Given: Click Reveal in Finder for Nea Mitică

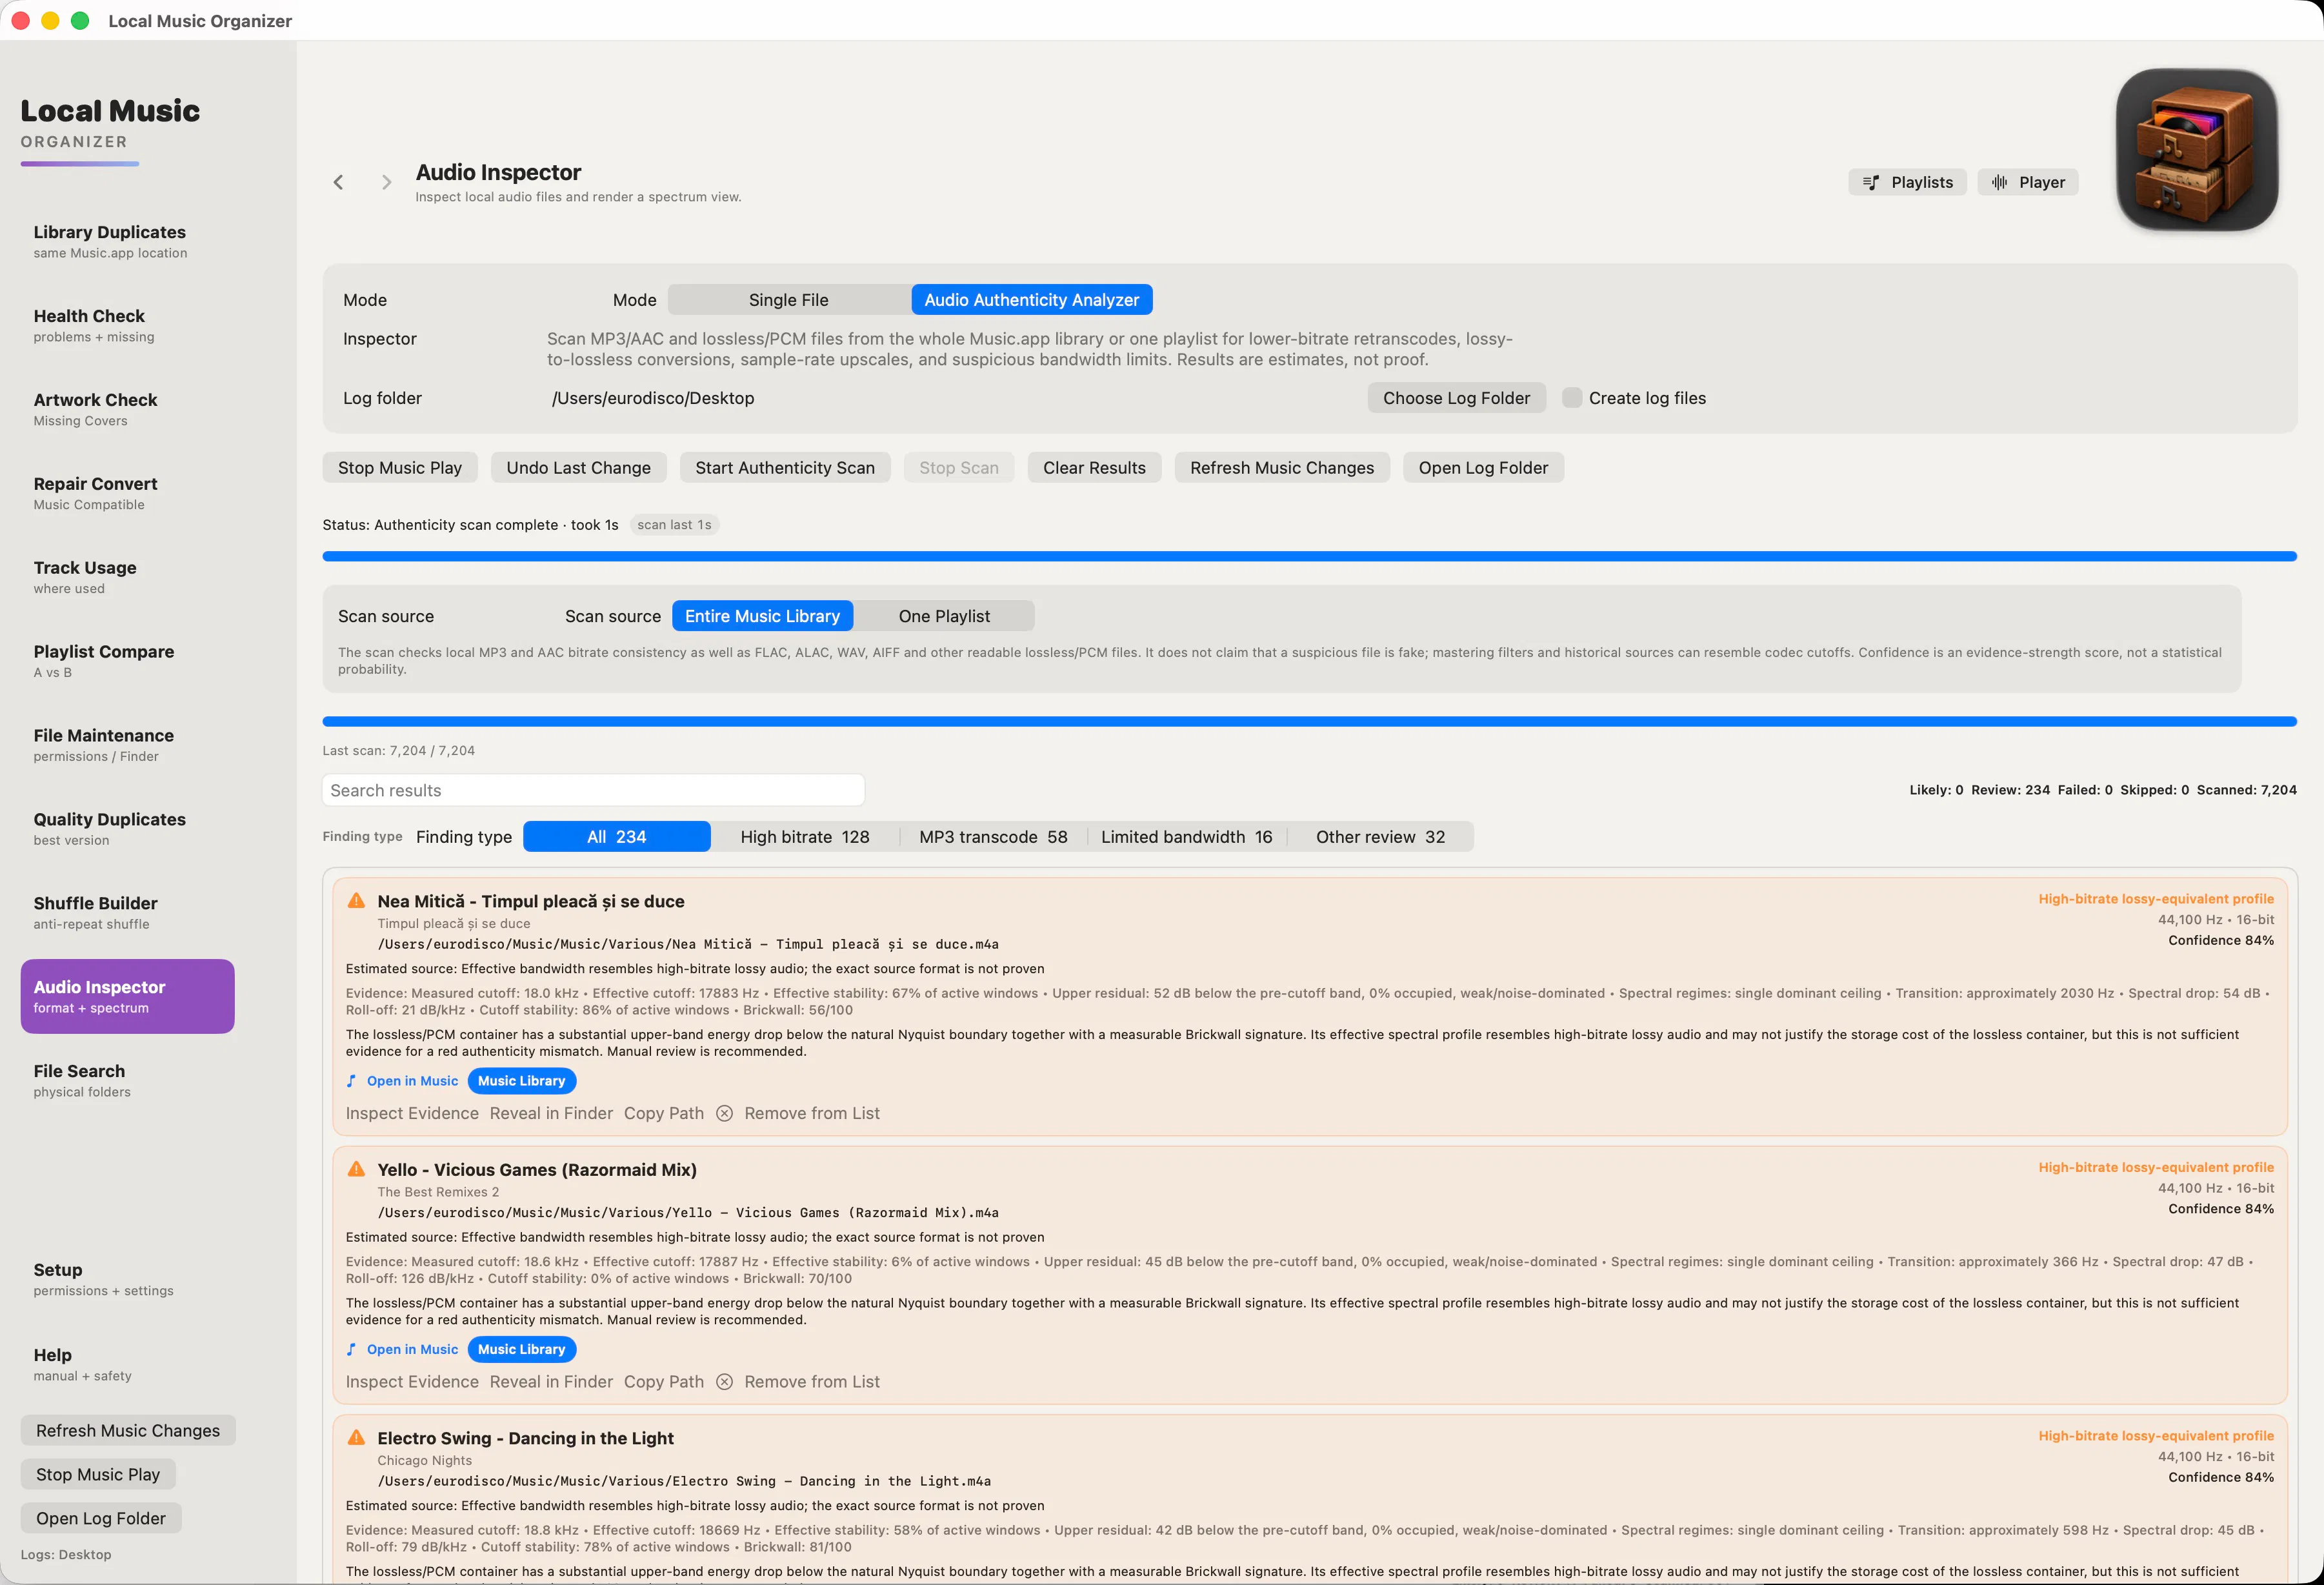Looking at the screenshot, I should pos(551,1113).
